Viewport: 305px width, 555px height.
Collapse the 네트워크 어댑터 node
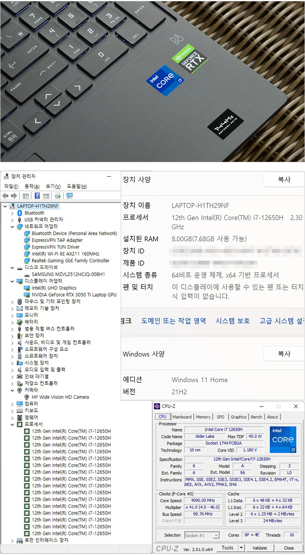12,226
